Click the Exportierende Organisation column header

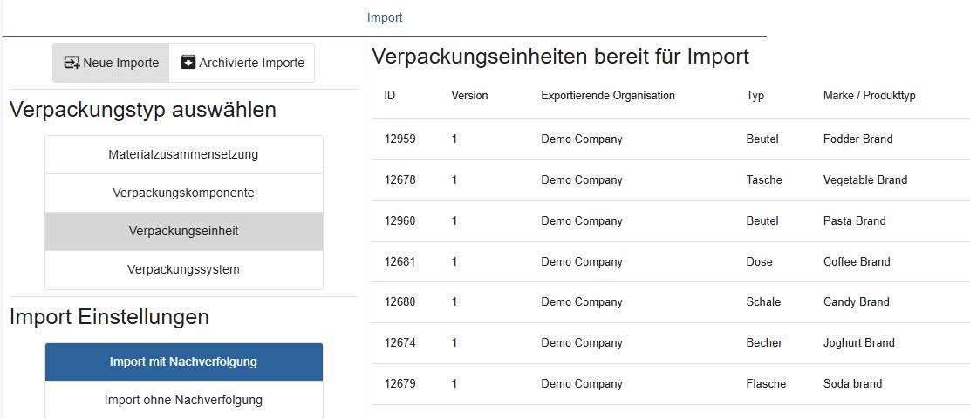point(608,96)
